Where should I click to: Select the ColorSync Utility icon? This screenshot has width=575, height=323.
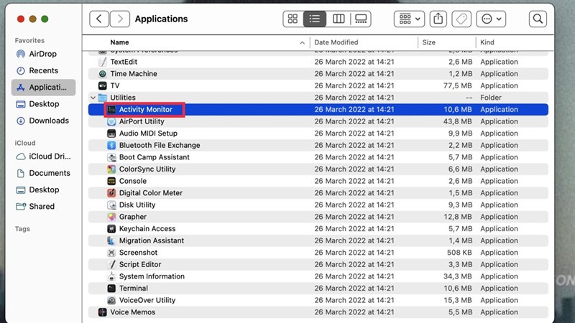click(x=111, y=169)
